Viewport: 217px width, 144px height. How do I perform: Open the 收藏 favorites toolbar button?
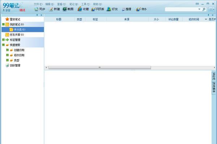point(83,9)
